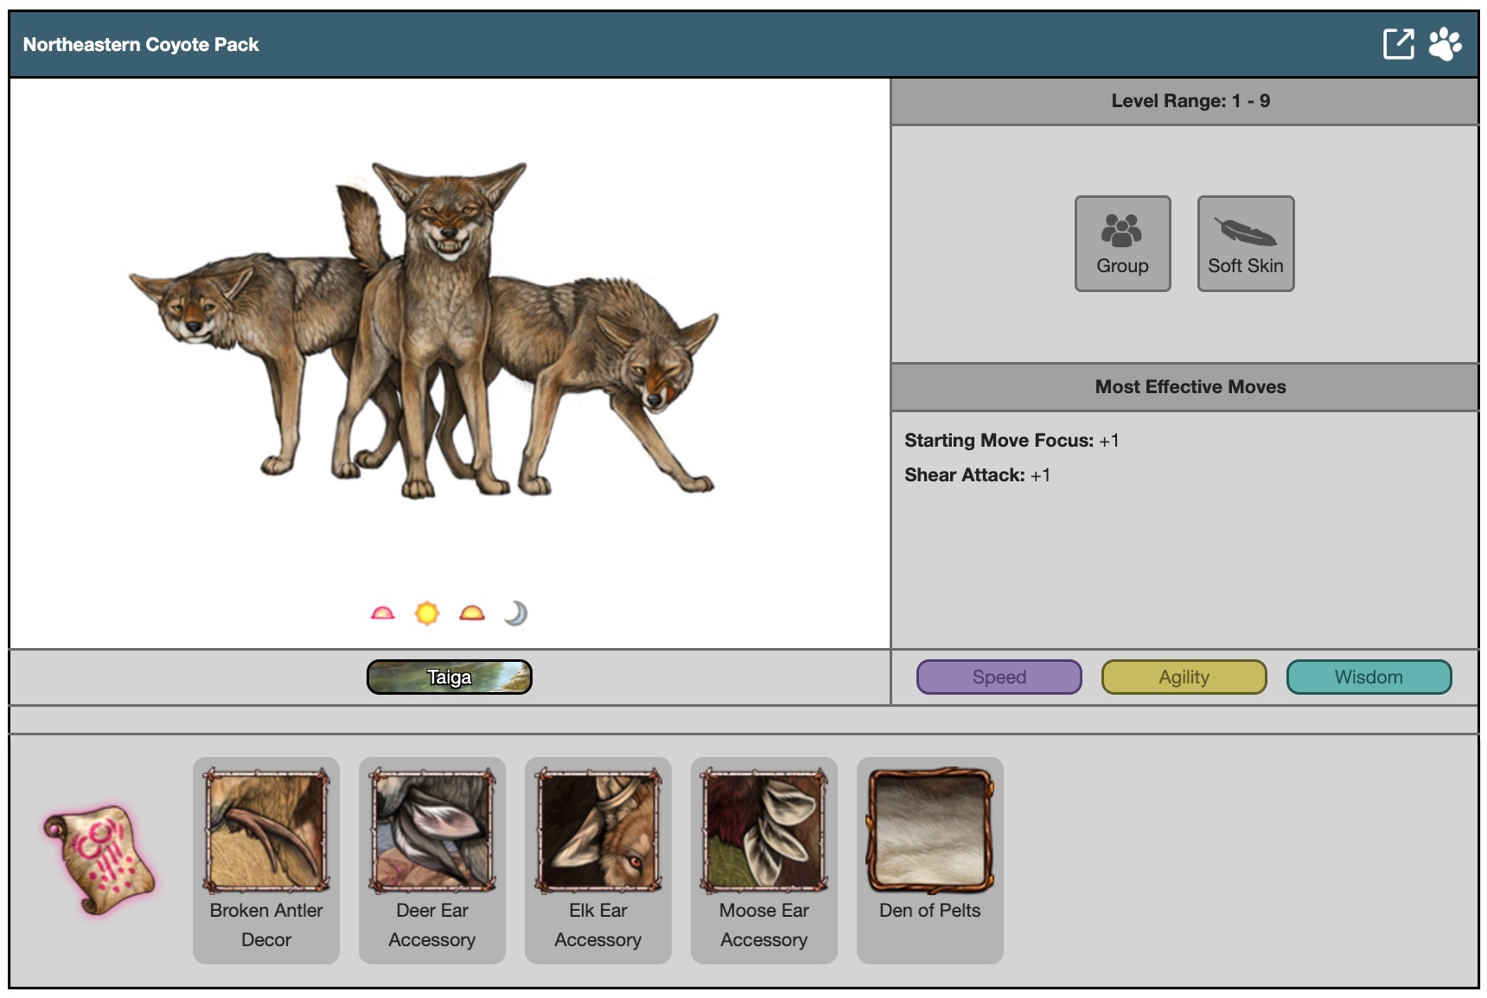Open the Moose Ear Accessory item
This screenshot has width=1487, height=998.
(x=764, y=860)
